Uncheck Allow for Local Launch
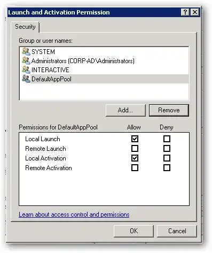 135,139
